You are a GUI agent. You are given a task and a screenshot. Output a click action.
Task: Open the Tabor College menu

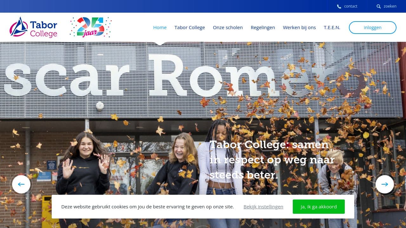tap(190, 28)
